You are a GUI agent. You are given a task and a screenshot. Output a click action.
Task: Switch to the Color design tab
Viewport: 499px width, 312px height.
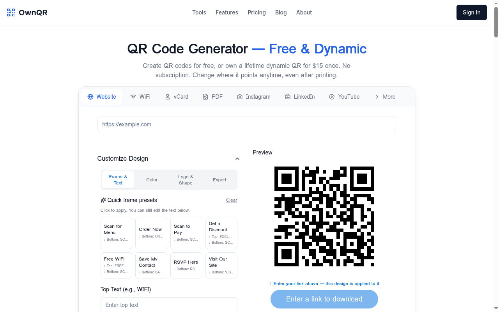[x=152, y=180]
